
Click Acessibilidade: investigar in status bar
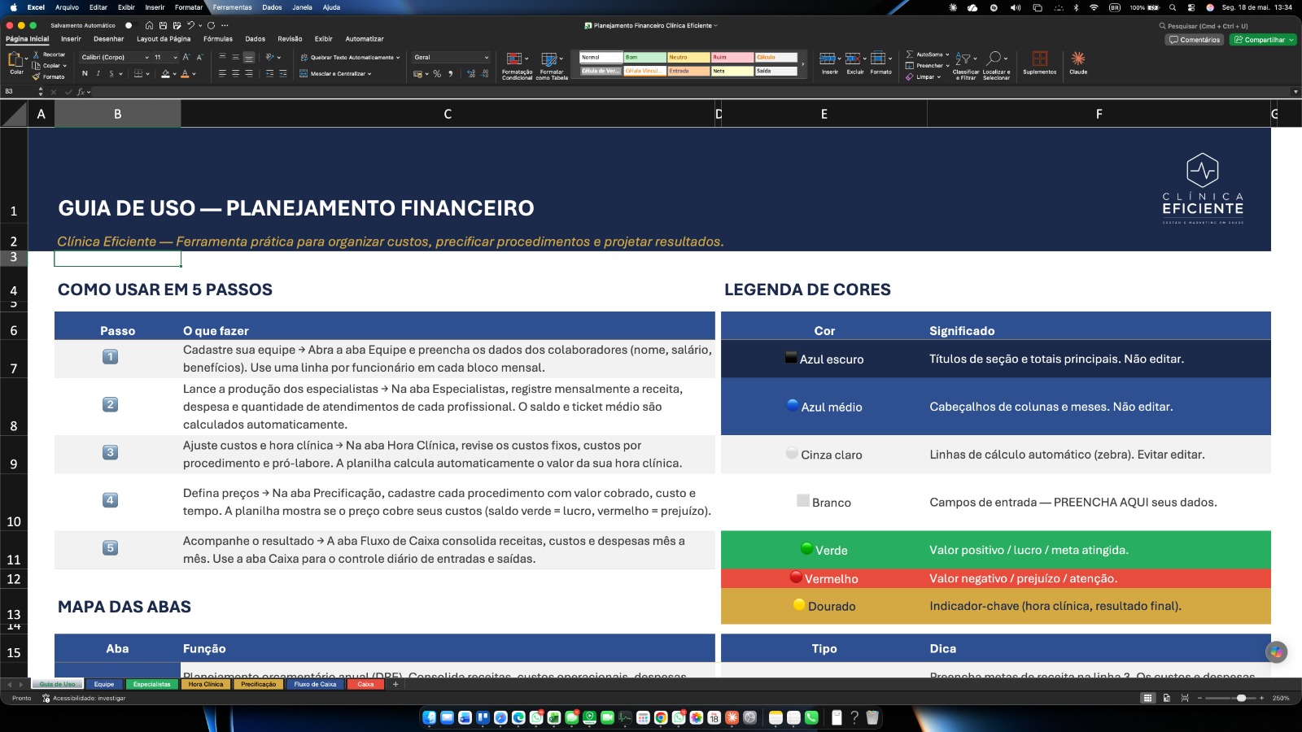tap(84, 698)
